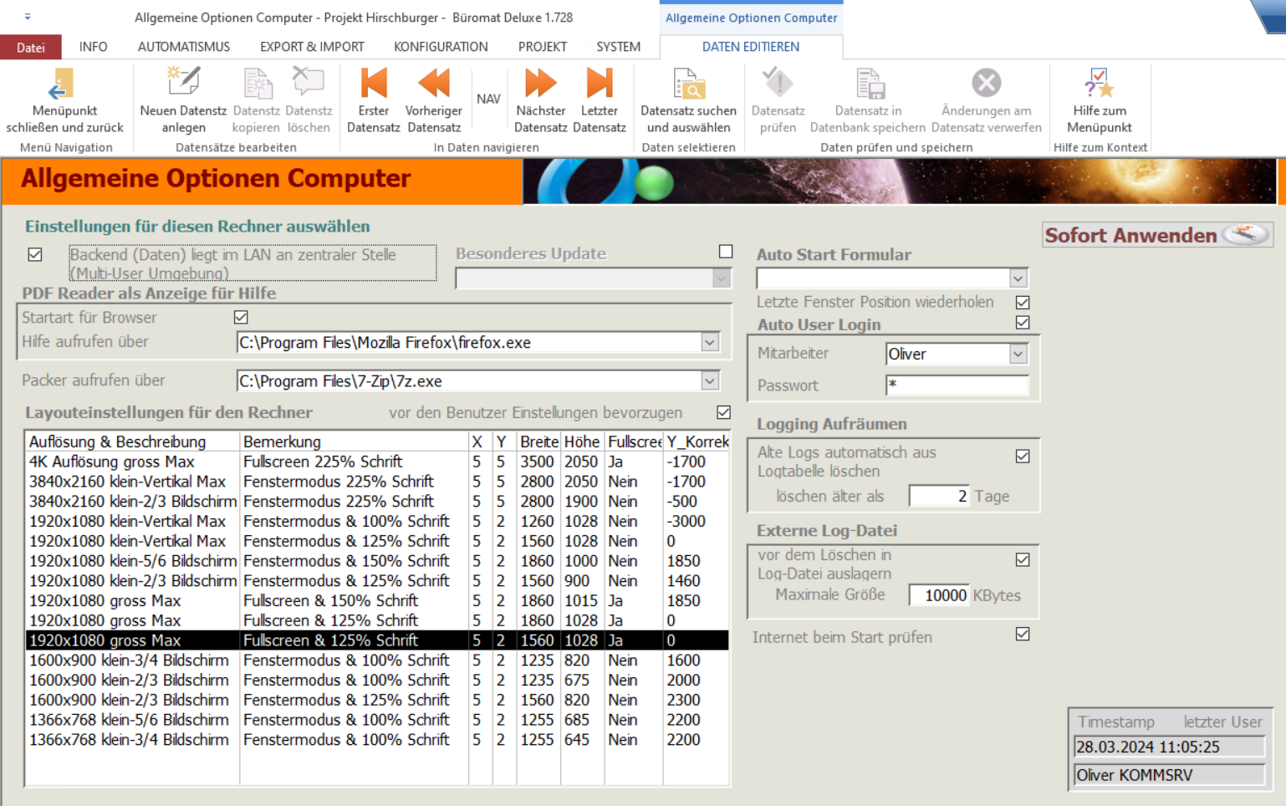The height and width of the screenshot is (806, 1286).
Task: Expand the Hilfe aufrufen über dropdown
Action: click(x=710, y=342)
